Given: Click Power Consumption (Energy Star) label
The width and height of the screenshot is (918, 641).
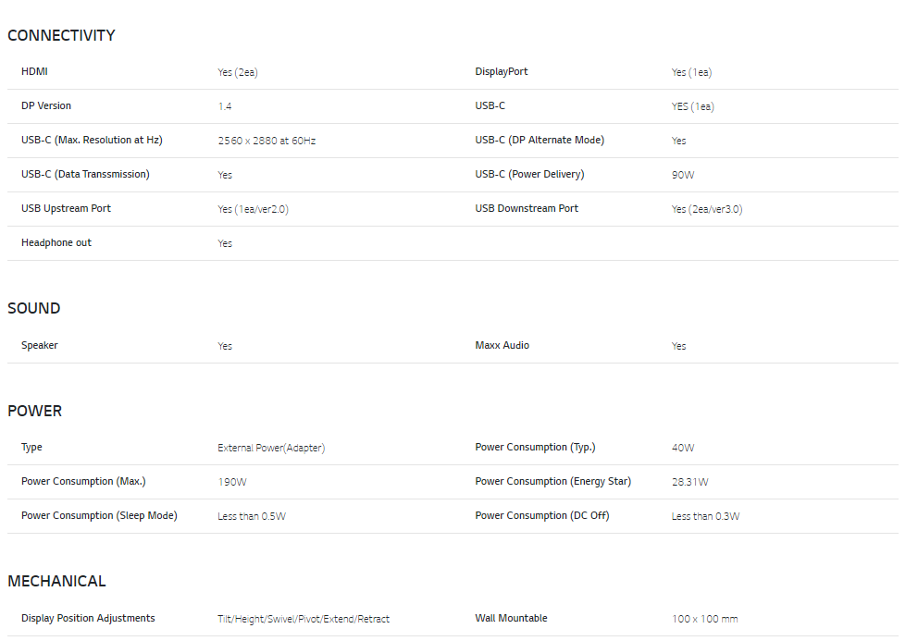Looking at the screenshot, I should [x=553, y=481].
